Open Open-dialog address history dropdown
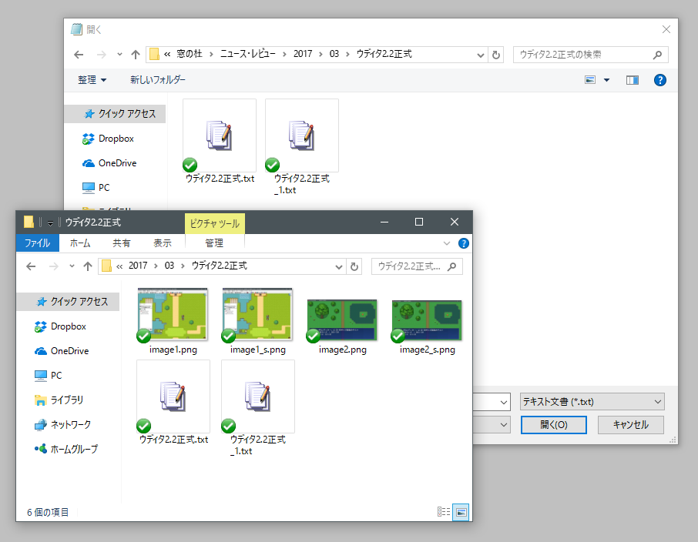 pyautogui.click(x=480, y=55)
